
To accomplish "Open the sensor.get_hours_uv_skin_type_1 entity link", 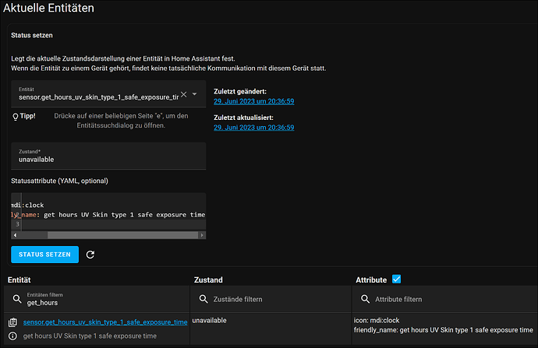I will [105, 322].
